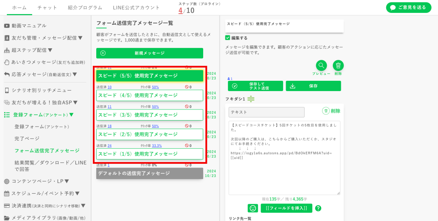This screenshot has width=438, height=221.
Task: Switch to the チャット tab
Action: pyautogui.click(x=47, y=8)
